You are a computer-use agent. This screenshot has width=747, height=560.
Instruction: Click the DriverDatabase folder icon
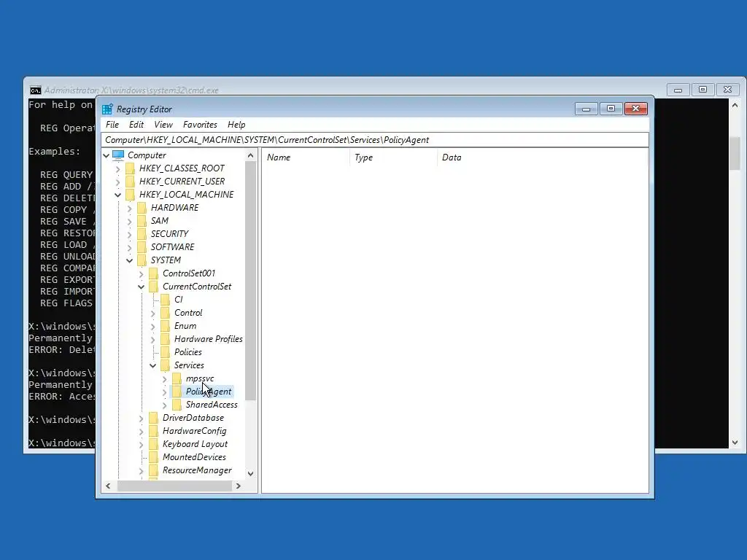tap(153, 418)
